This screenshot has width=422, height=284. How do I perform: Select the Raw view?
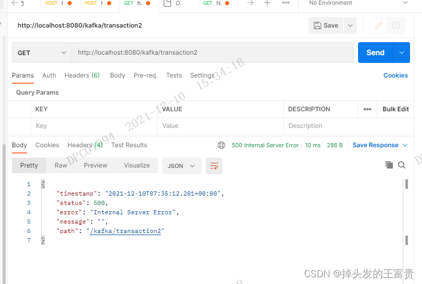61,165
